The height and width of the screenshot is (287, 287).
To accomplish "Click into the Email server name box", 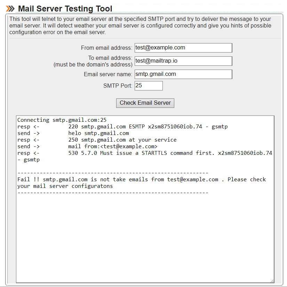I will [x=183, y=74].
